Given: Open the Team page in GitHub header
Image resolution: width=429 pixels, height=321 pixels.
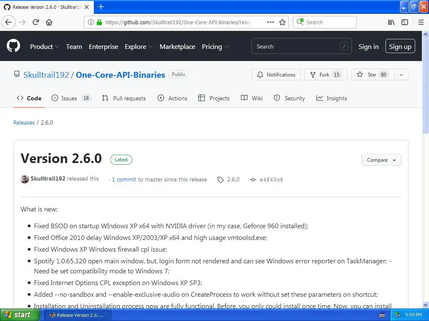Looking at the screenshot, I should coord(74,47).
